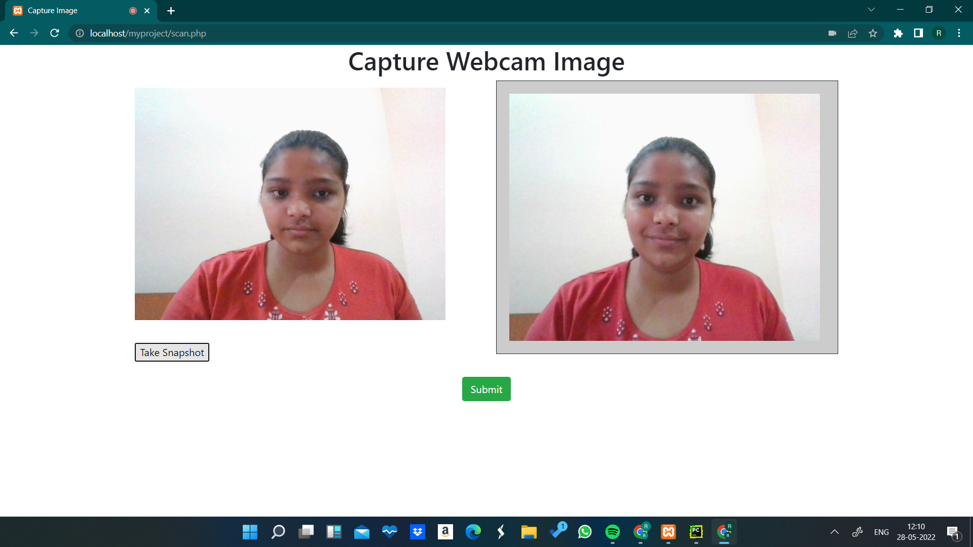This screenshot has height=547, width=973.
Task: Toggle the bookmark star for this page
Action: [x=873, y=33]
